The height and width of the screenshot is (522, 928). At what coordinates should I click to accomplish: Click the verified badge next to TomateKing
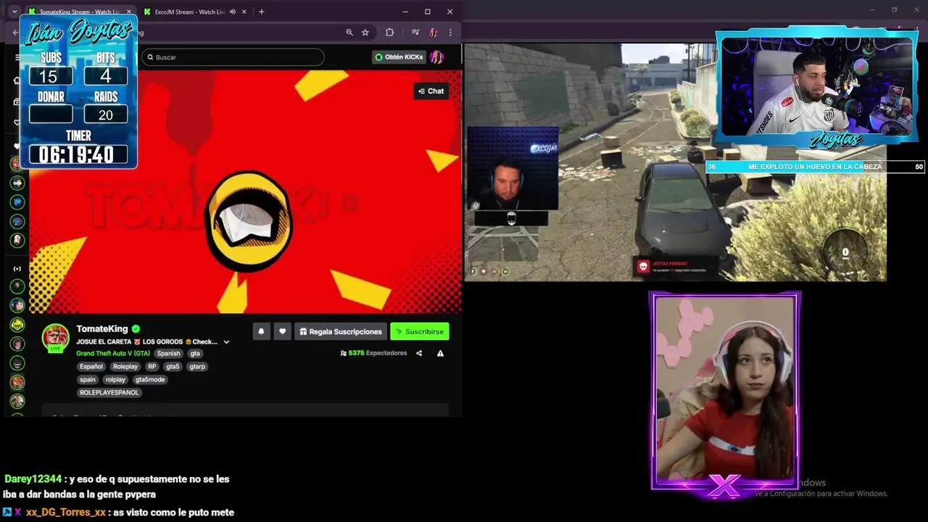pos(136,328)
